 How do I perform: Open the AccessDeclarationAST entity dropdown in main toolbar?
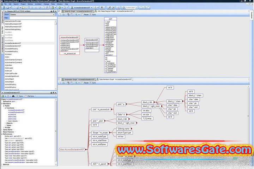[x=92, y=8]
